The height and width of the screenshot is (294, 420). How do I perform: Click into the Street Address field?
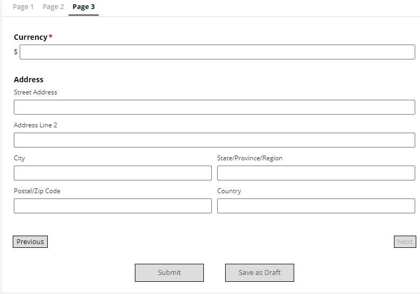(x=215, y=107)
